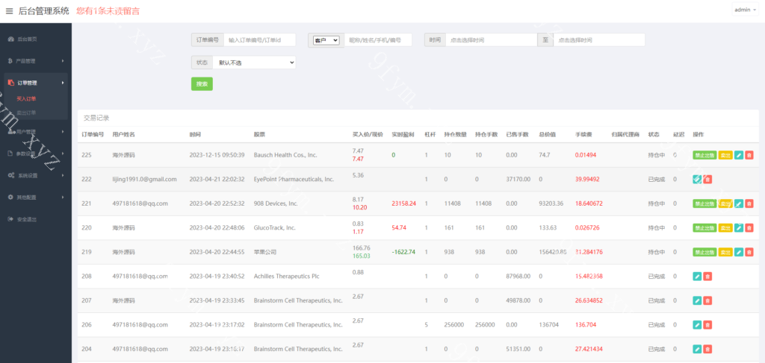Edit order 207 with pencil icon
The width and height of the screenshot is (765, 363).
(697, 300)
